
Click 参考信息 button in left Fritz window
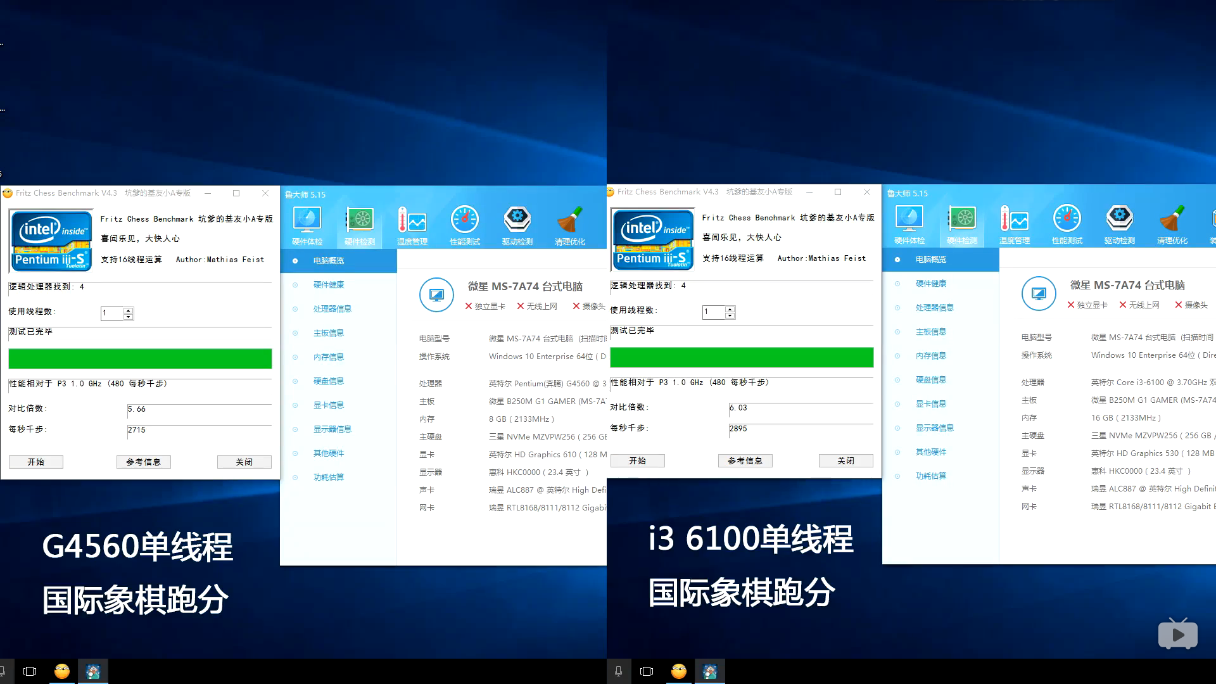click(144, 462)
